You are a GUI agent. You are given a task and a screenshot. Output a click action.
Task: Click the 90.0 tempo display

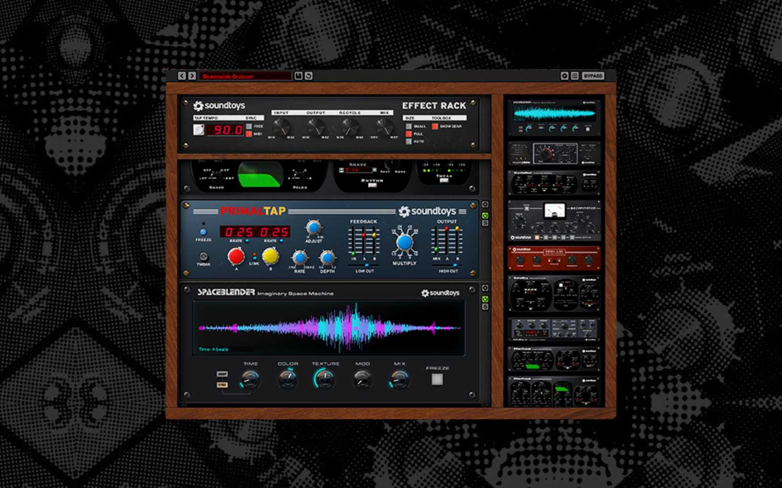click(225, 130)
